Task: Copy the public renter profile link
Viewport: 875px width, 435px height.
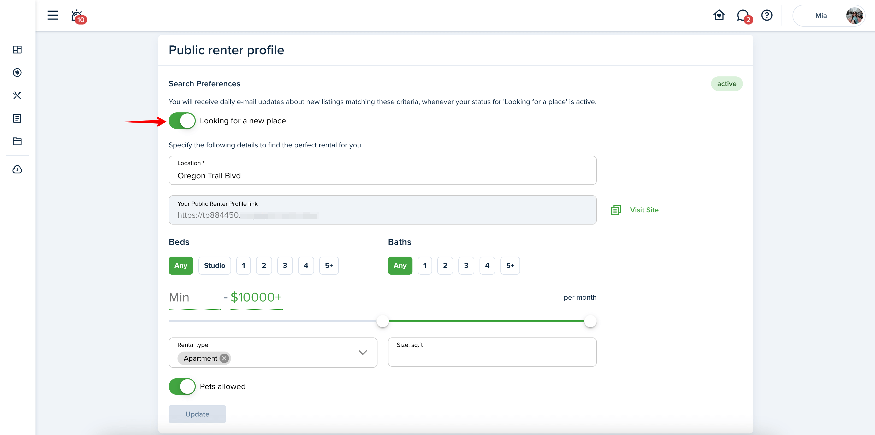Action: coord(616,210)
